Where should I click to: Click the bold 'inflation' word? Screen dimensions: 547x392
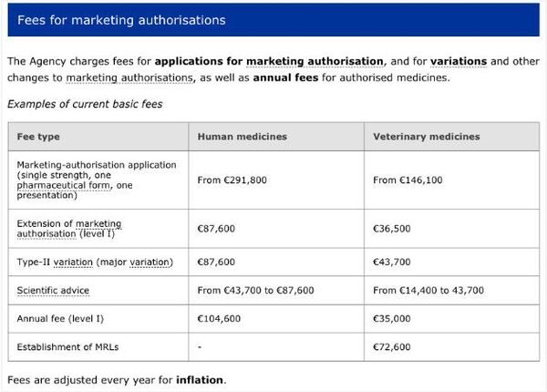pos(200,379)
